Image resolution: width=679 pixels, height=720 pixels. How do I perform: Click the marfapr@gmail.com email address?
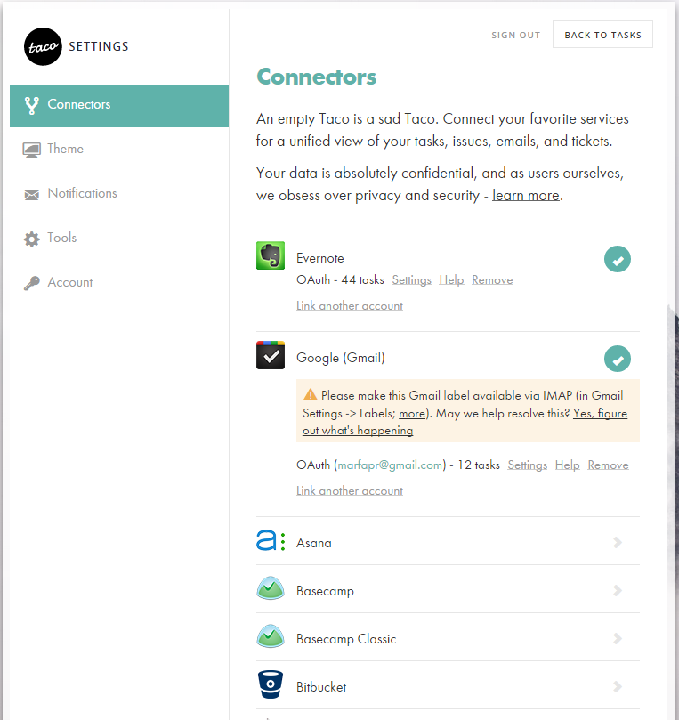click(x=390, y=465)
